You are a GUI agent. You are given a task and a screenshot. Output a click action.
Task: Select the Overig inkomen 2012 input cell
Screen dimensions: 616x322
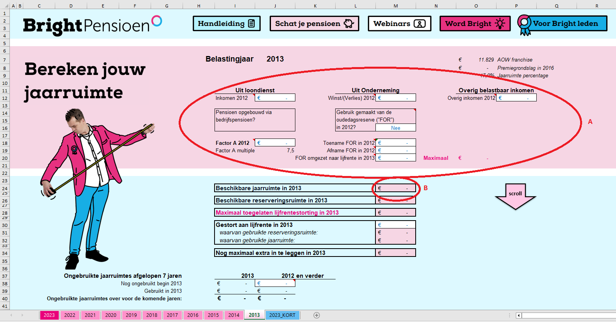coord(516,98)
